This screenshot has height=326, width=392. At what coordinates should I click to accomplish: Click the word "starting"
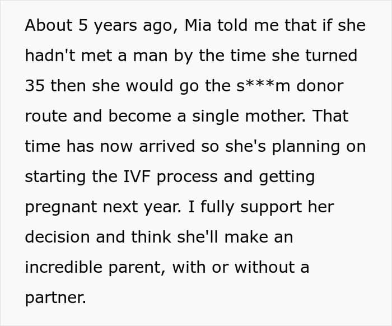click(x=55, y=177)
